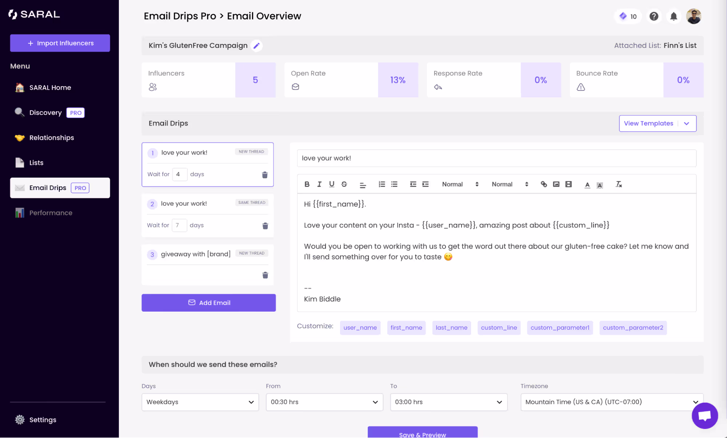Toggle italic text formatting
727x438 pixels.
[x=319, y=184]
